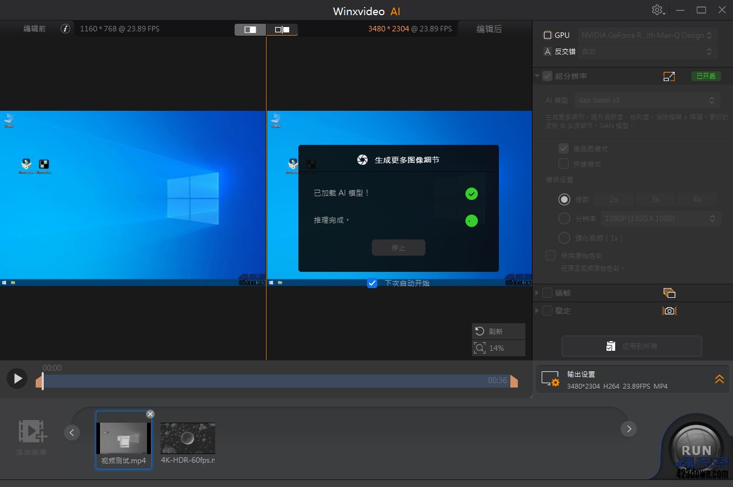Click the middle of the timeline track

coord(276,381)
